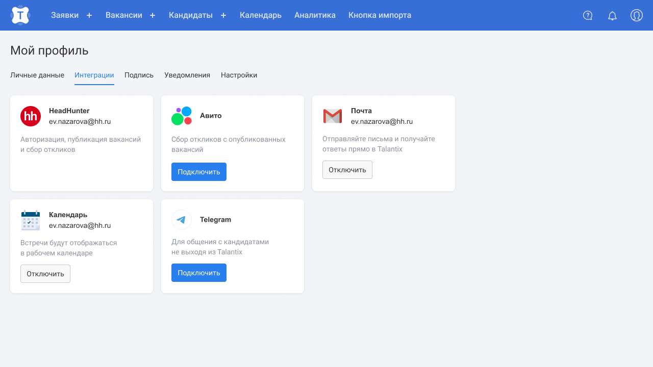
Task: Click the HeadHunter card title
Action: [69, 111]
